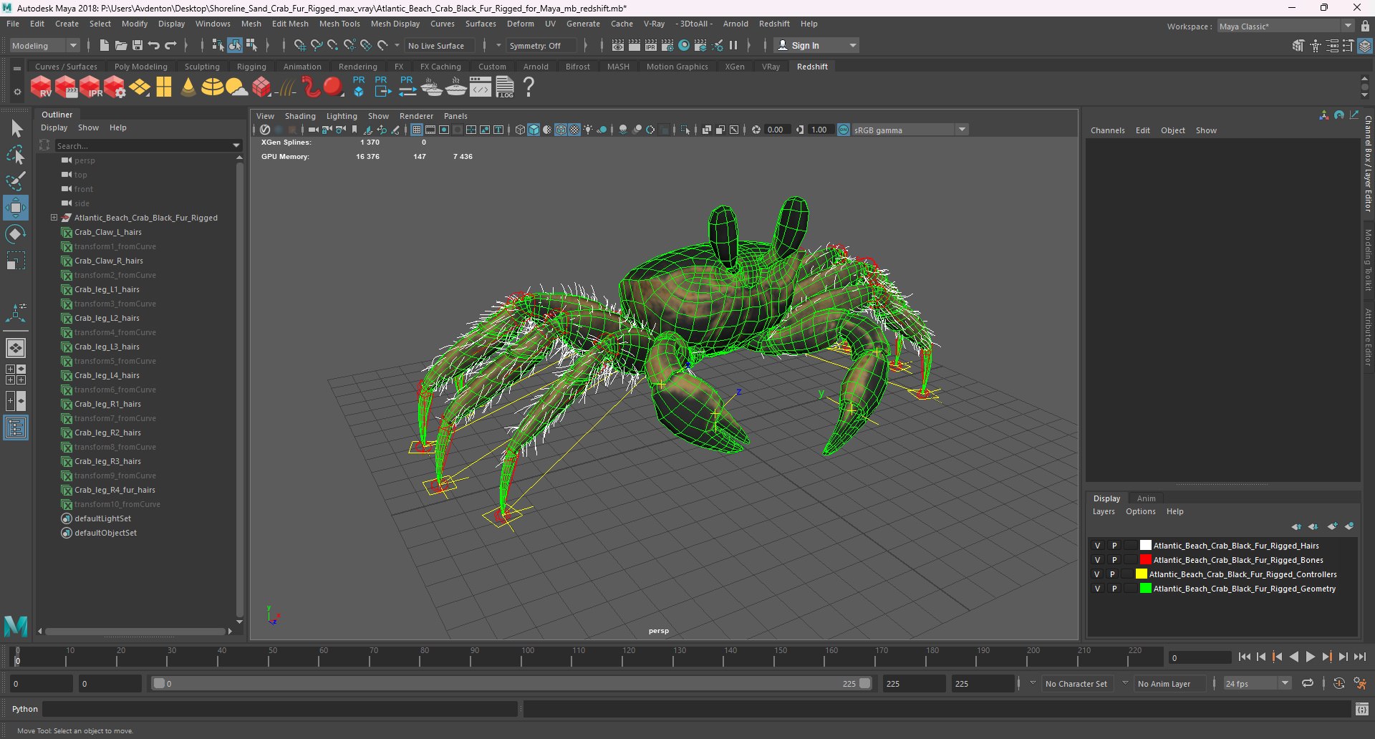Click green color swatch of Rigged_Geometry layer
Screen dimensions: 1375x739
tap(1145, 589)
